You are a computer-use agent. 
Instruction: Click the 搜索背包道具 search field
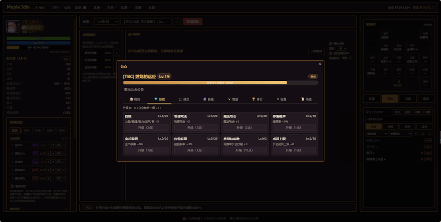(x=399, y=119)
